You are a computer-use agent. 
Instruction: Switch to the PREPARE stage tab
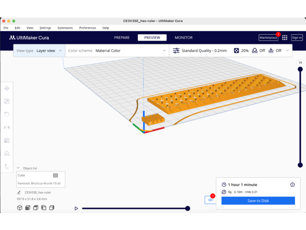point(122,38)
